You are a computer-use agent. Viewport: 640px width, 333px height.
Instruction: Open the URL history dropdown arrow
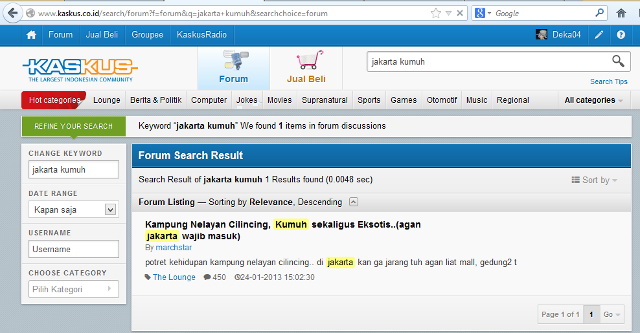[448, 14]
